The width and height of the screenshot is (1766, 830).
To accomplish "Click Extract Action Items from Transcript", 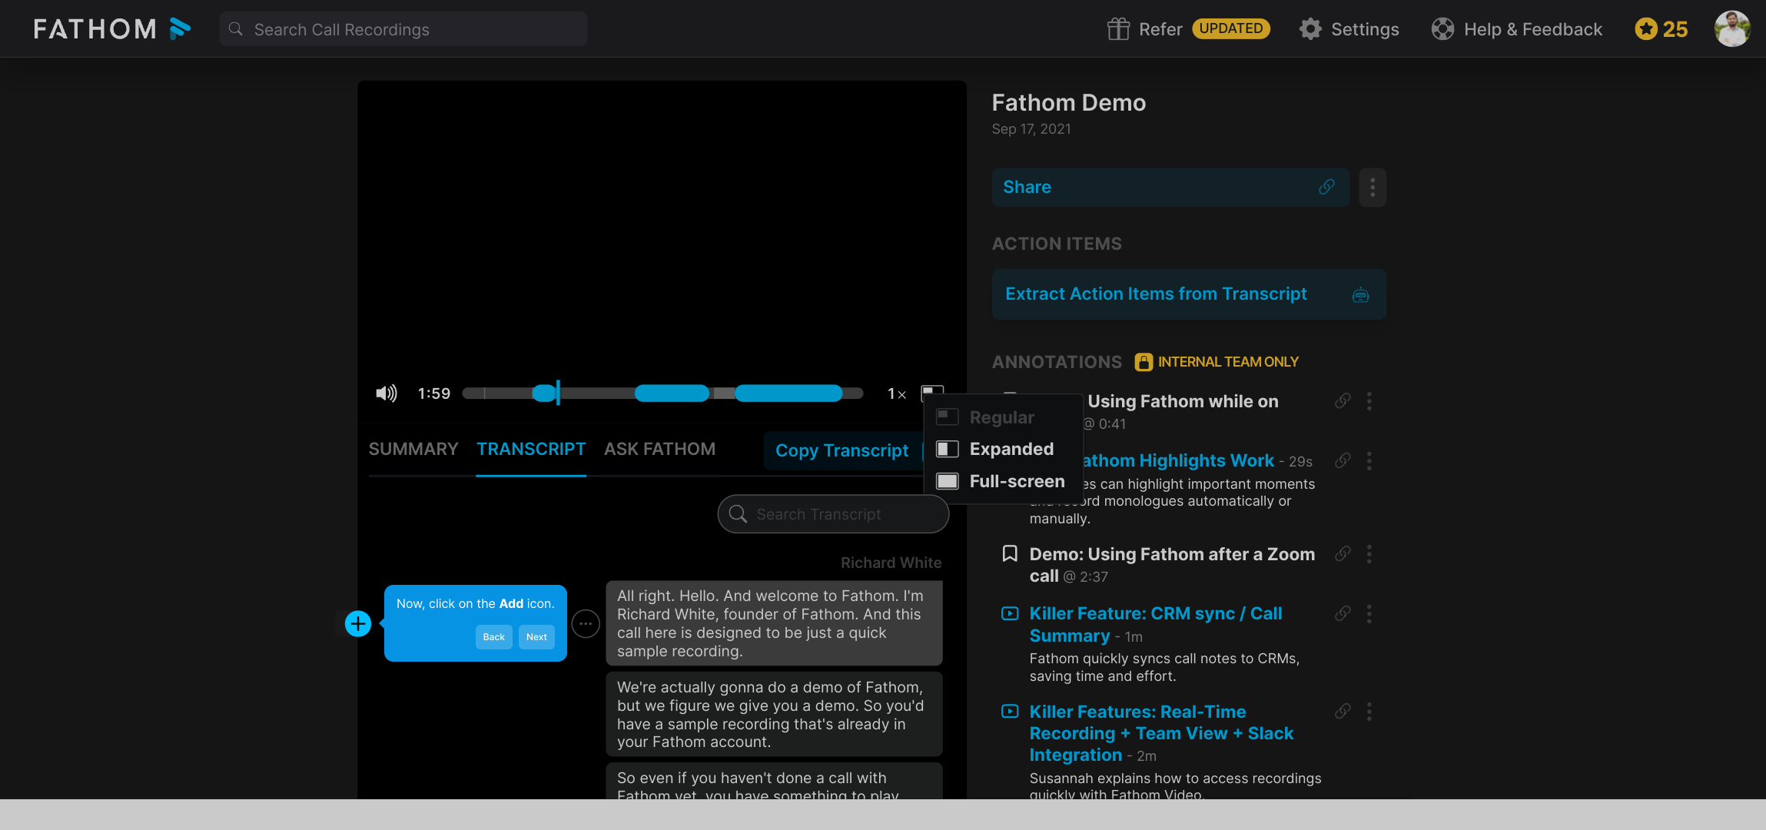I will click(x=1189, y=294).
